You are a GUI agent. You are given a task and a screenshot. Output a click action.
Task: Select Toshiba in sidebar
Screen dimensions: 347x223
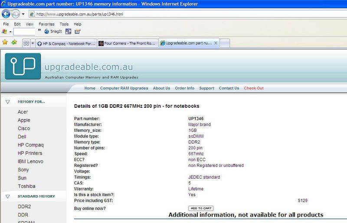(x=26, y=186)
